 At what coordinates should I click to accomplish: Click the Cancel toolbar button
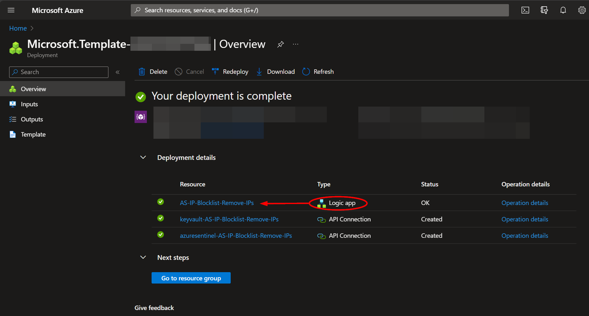coord(189,72)
